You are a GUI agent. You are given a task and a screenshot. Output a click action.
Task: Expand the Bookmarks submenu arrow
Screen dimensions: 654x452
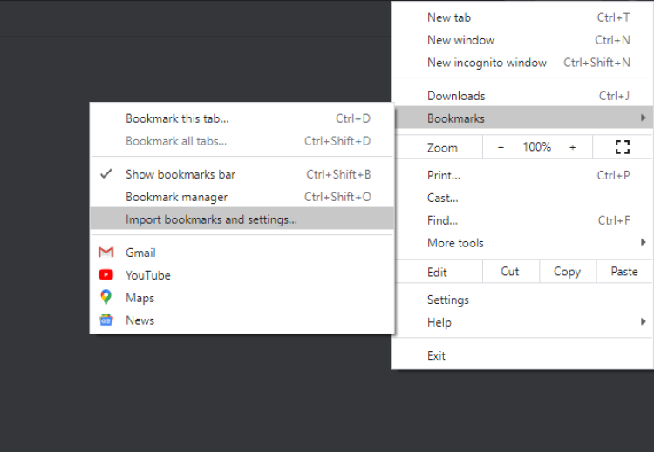click(643, 118)
